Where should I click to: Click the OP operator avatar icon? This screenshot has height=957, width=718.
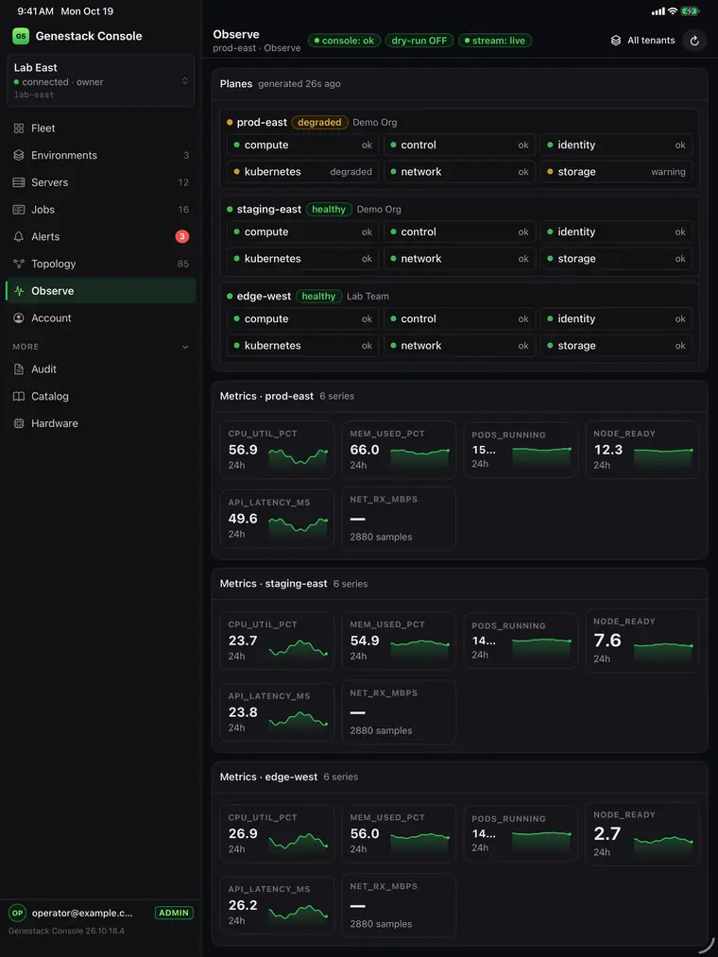17,913
